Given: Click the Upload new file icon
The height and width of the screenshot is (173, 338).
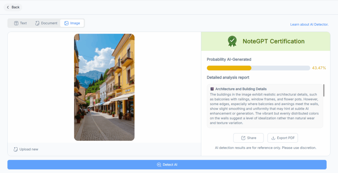Looking at the screenshot, I should [x=16, y=149].
